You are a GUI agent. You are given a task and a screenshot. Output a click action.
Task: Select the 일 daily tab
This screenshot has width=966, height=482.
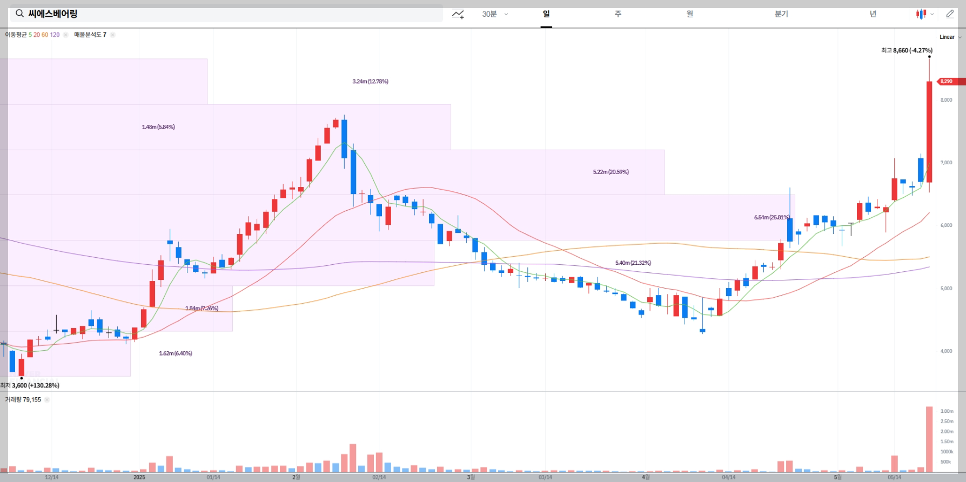[x=546, y=14]
